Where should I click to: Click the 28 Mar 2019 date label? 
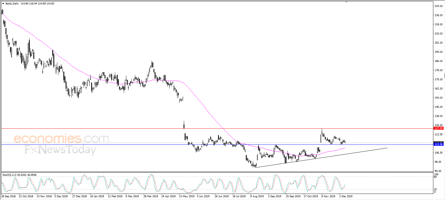tap(151, 196)
